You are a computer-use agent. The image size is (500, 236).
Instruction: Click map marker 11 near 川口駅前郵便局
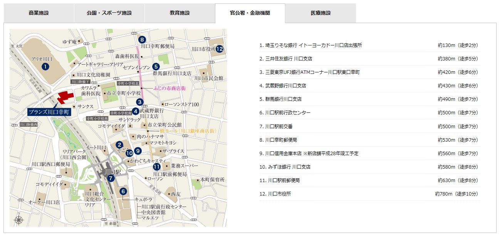tap(156, 167)
